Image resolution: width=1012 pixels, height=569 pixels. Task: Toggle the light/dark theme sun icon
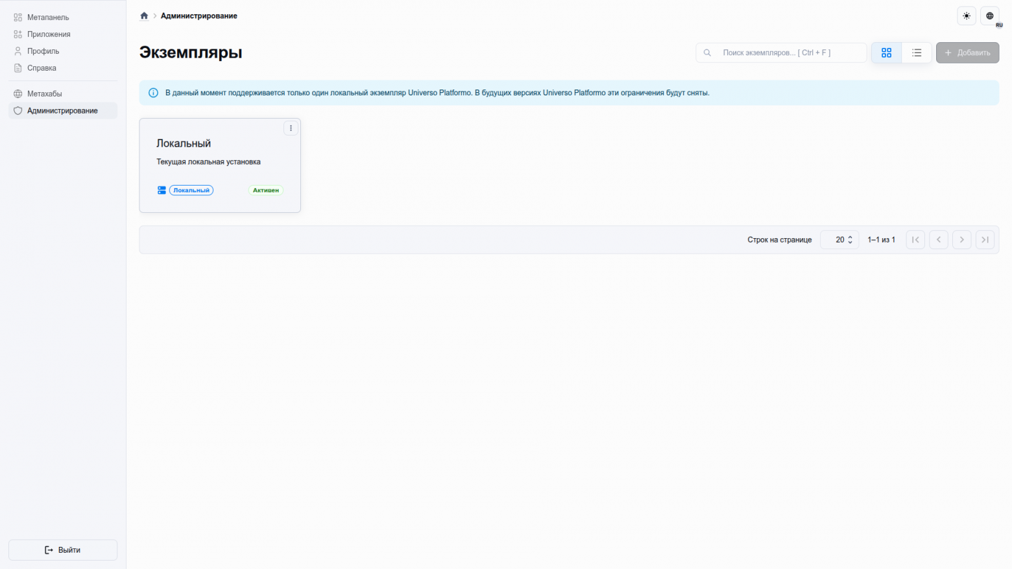tap(967, 16)
